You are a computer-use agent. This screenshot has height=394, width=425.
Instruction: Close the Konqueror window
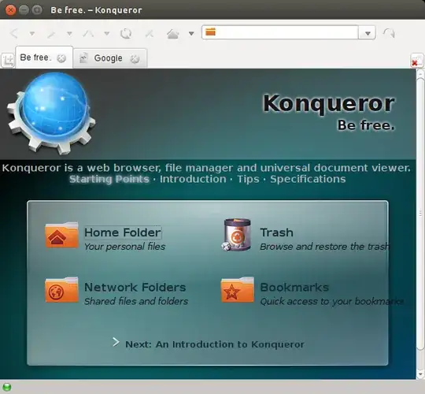10,10
